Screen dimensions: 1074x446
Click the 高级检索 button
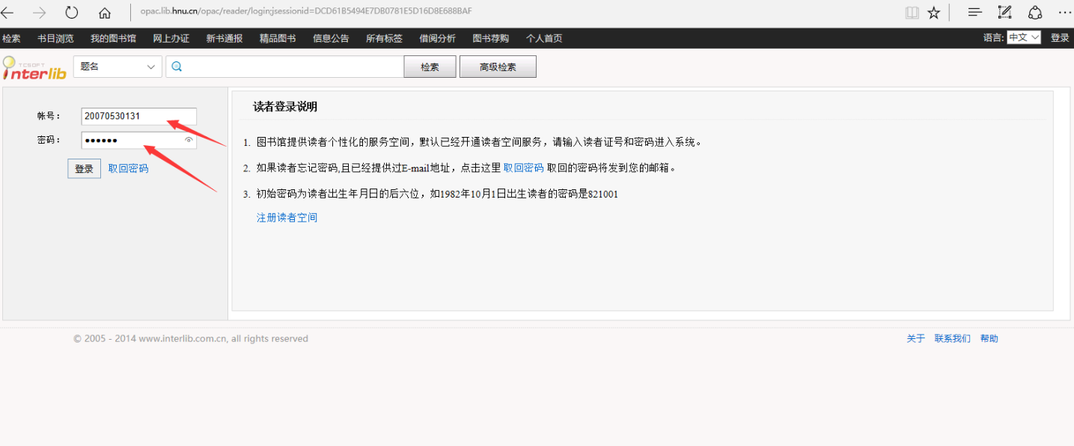pos(498,67)
